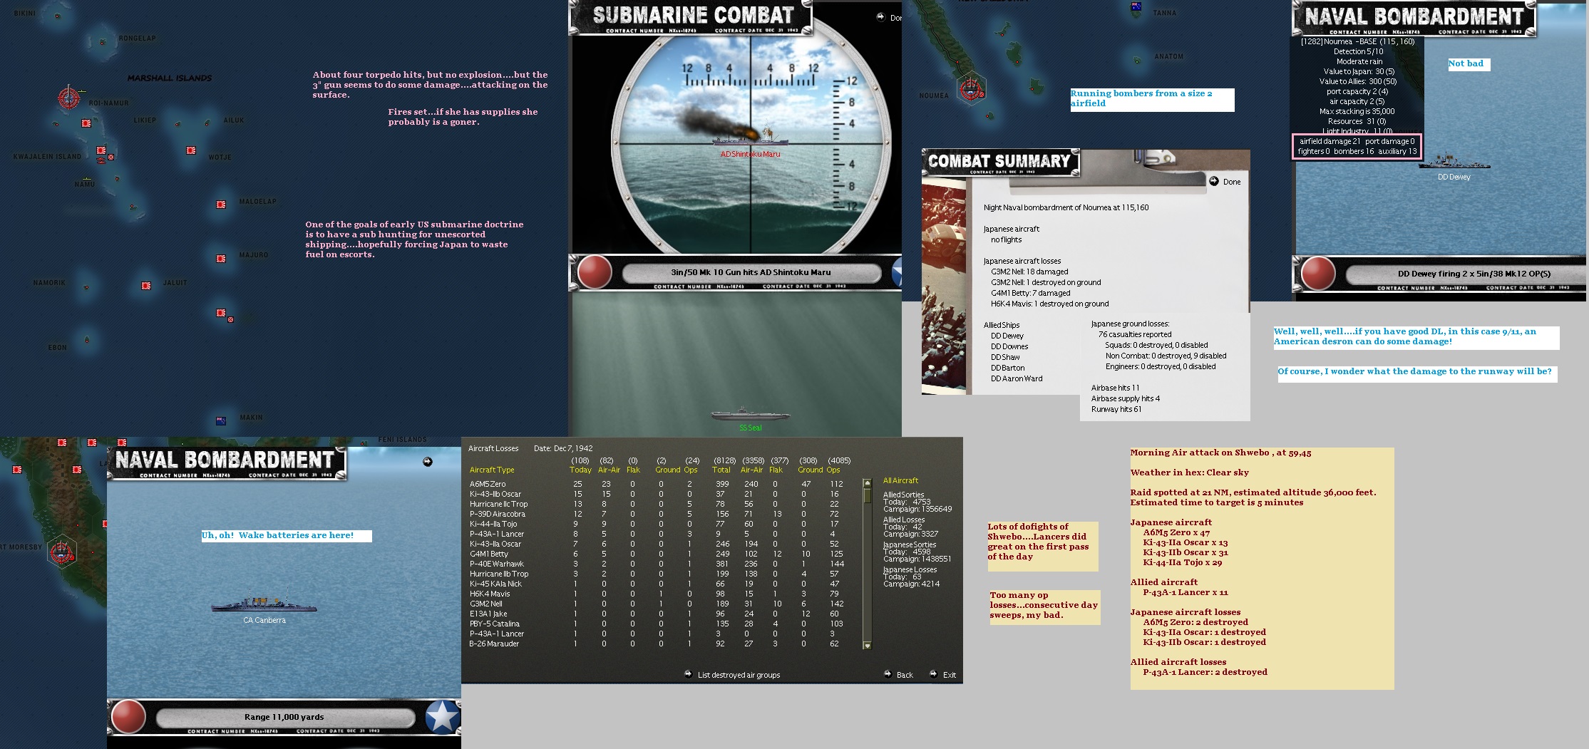This screenshot has width=1589, height=749.
Task: Click 'Night Naval bombardment of Noumea' heading
Action: [1066, 207]
